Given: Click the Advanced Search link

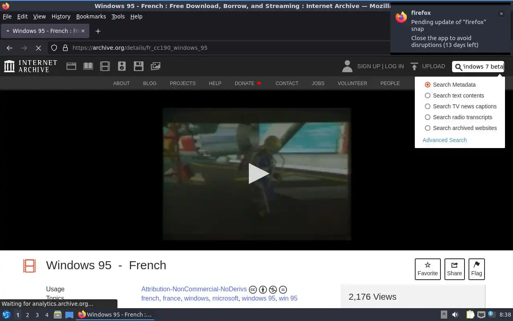Looking at the screenshot, I should (444, 140).
